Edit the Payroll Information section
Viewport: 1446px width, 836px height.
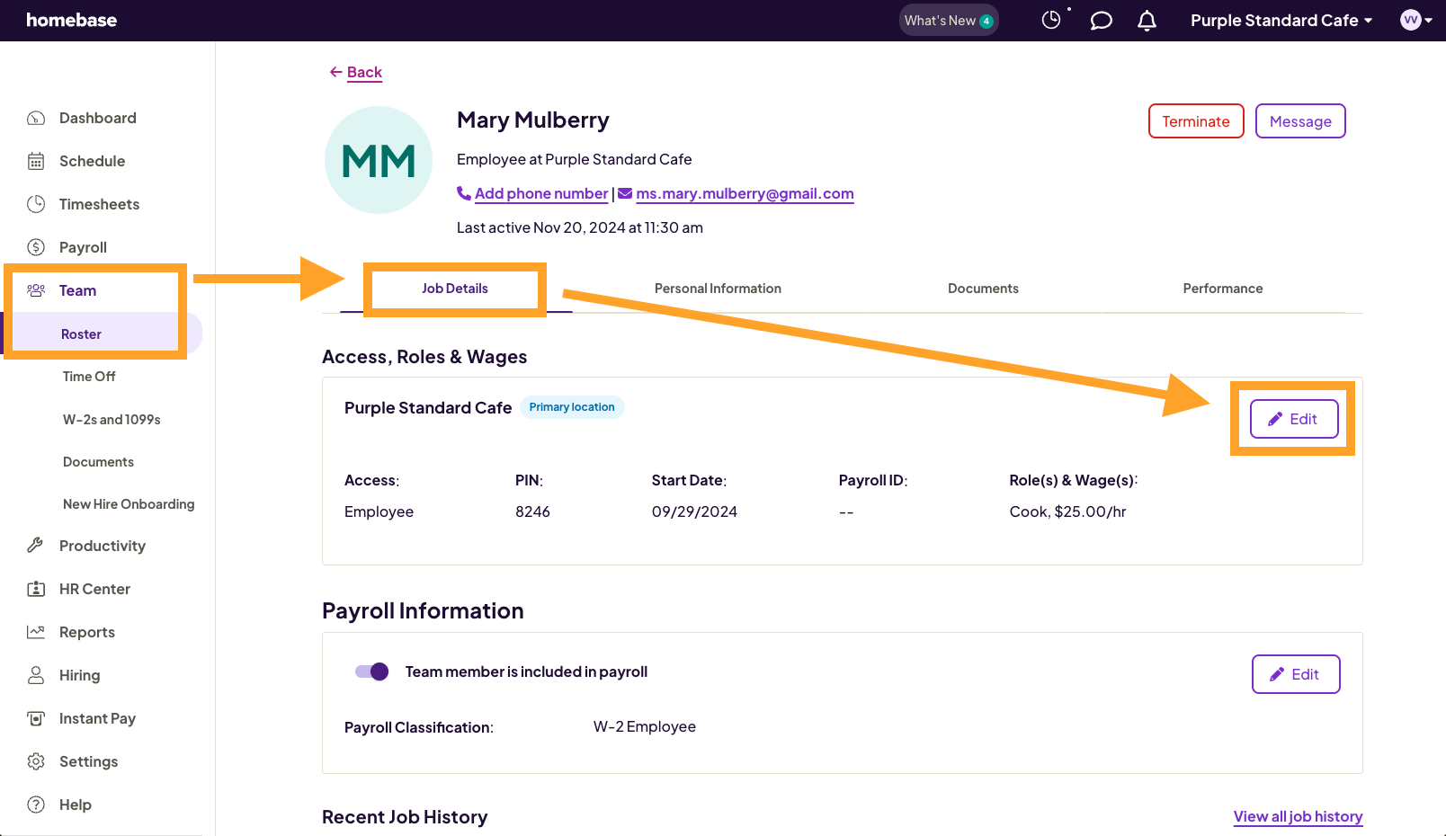pyautogui.click(x=1296, y=674)
